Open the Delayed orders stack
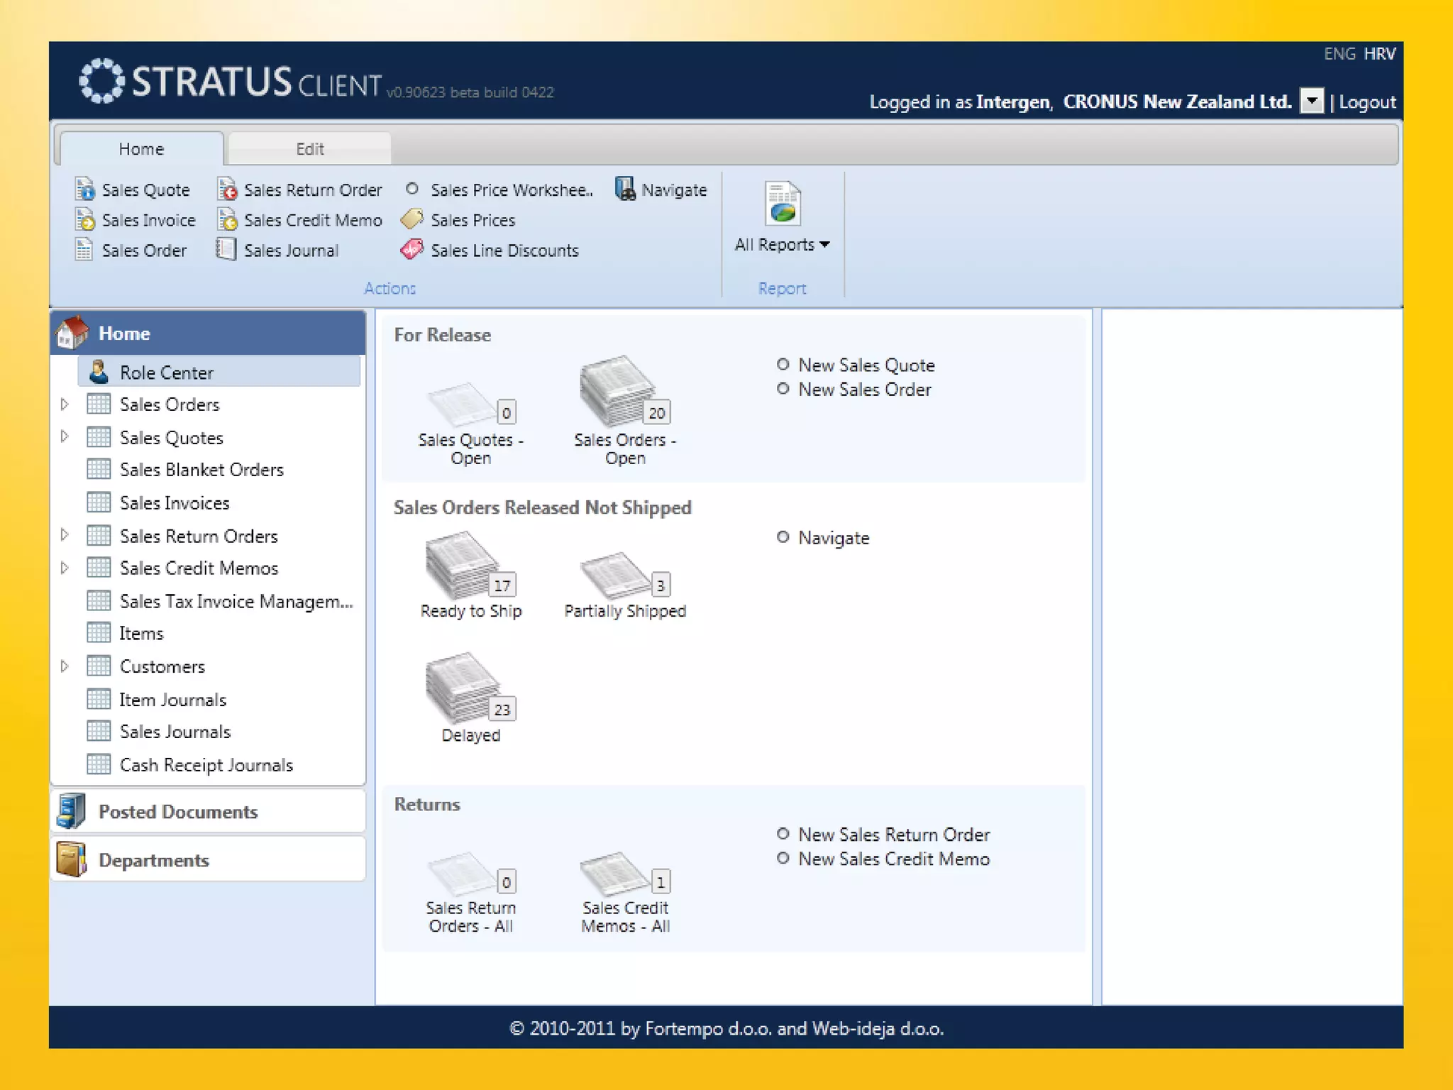 [470, 688]
